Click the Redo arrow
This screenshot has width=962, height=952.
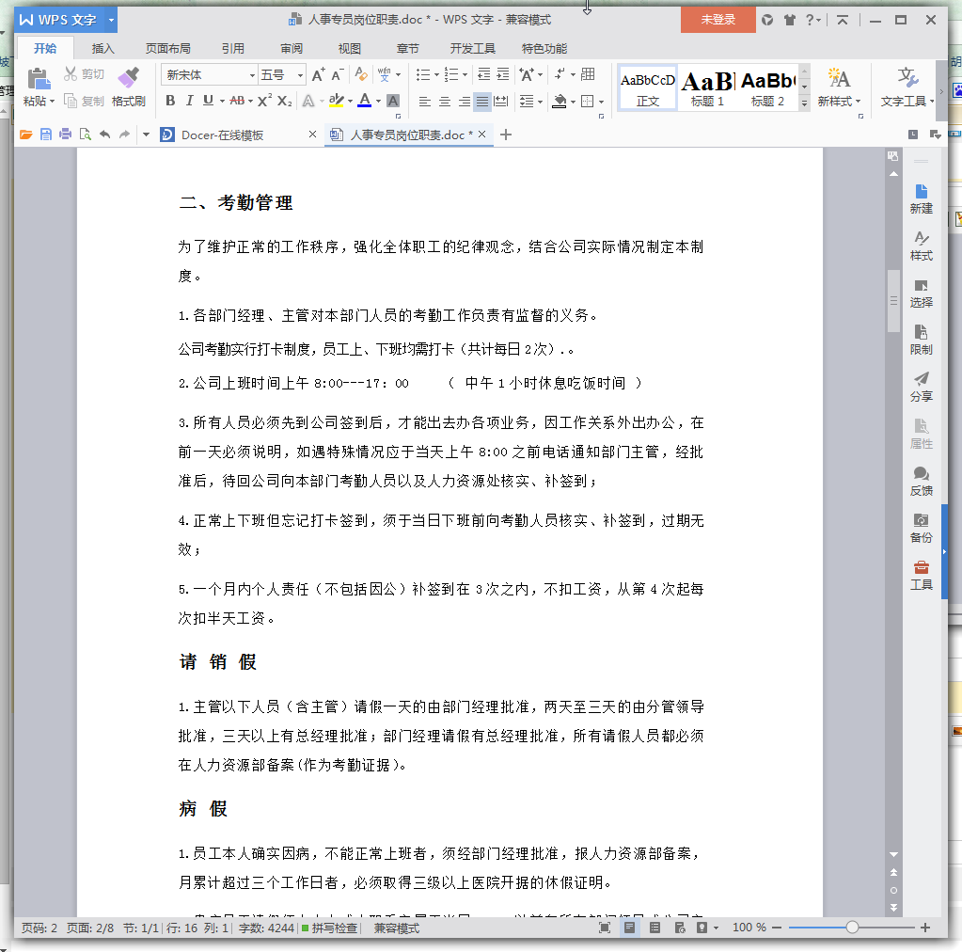[124, 135]
